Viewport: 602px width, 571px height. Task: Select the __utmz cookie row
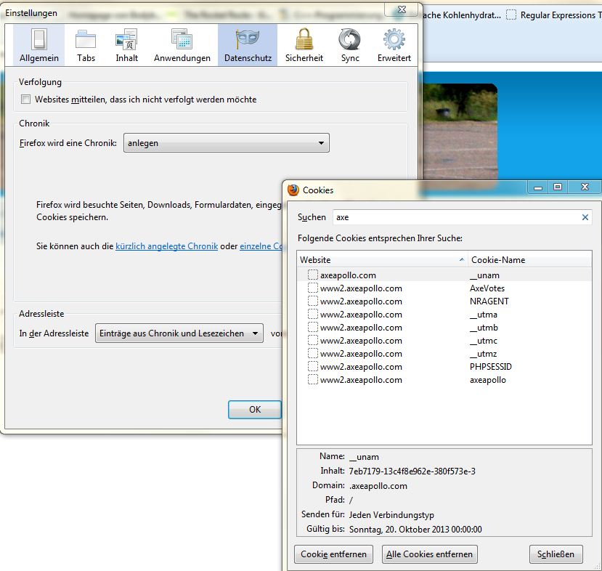tap(444, 353)
